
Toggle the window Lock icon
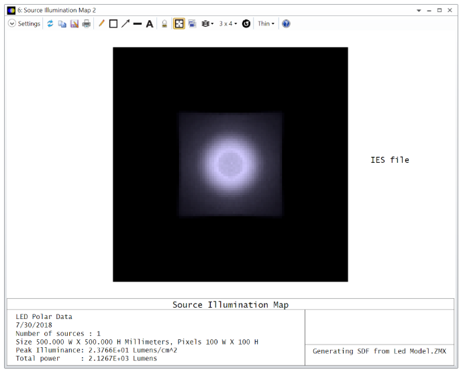click(x=164, y=23)
